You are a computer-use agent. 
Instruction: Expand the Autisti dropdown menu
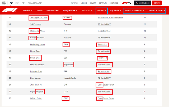(x=101, y=10)
